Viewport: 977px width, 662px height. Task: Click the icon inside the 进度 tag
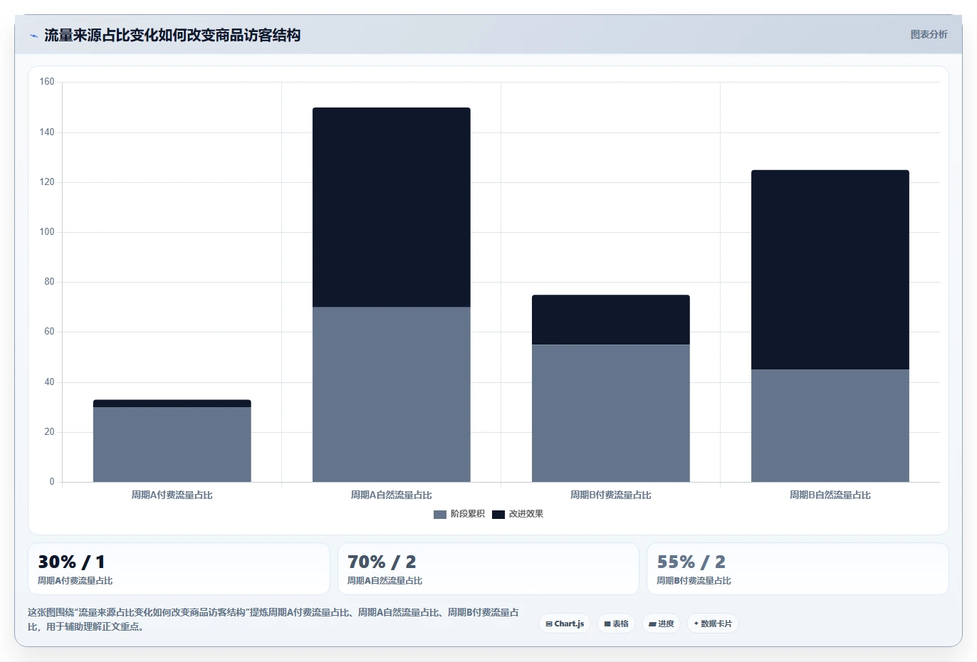point(652,624)
